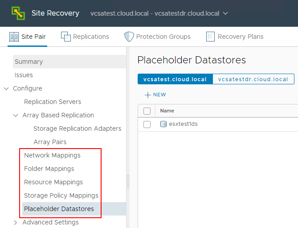Open Issues in the sidebar
Viewport: 298px width, 228px height.
click(24, 75)
